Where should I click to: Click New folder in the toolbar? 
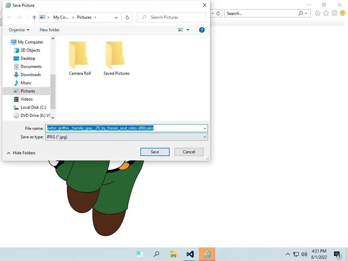(x=50, y=30)
